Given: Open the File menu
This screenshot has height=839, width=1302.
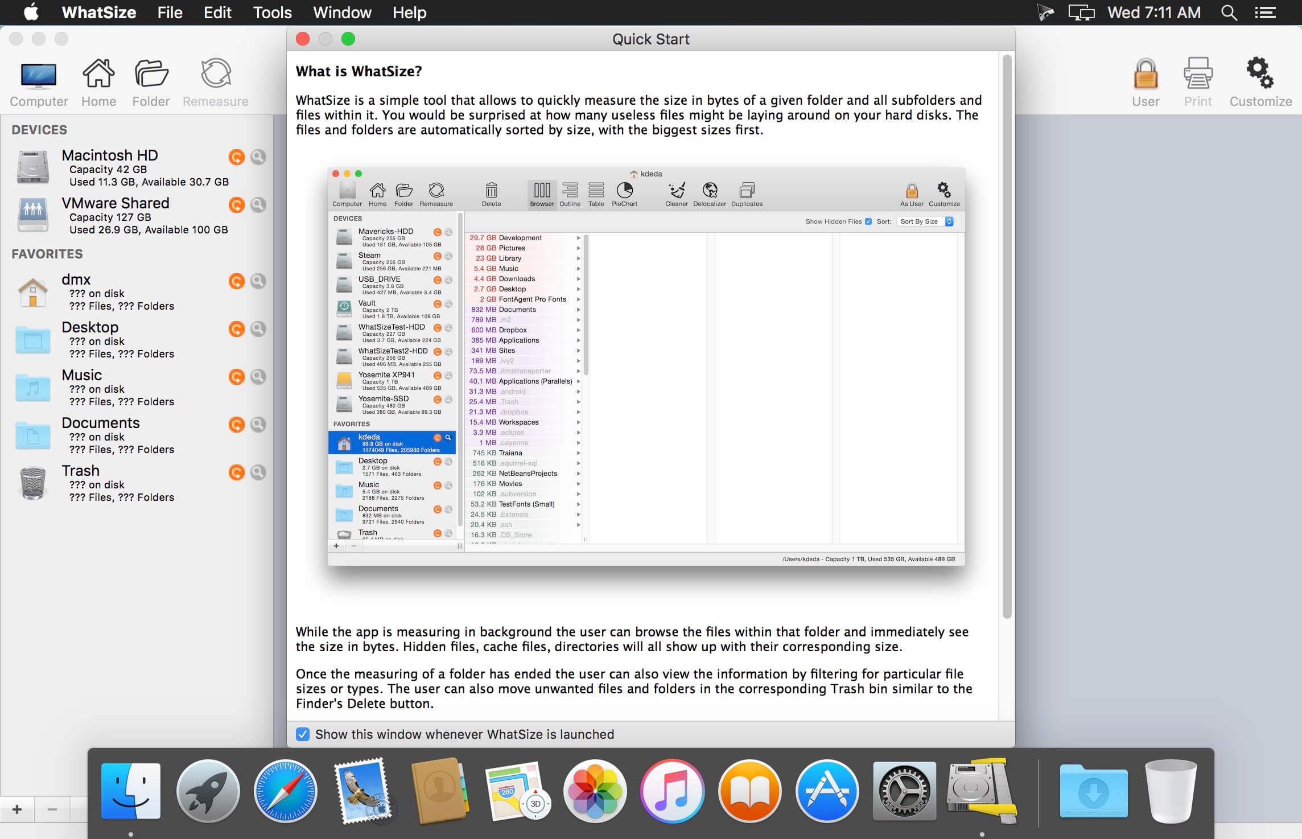Looking at the screenshot, I should 170,13.
